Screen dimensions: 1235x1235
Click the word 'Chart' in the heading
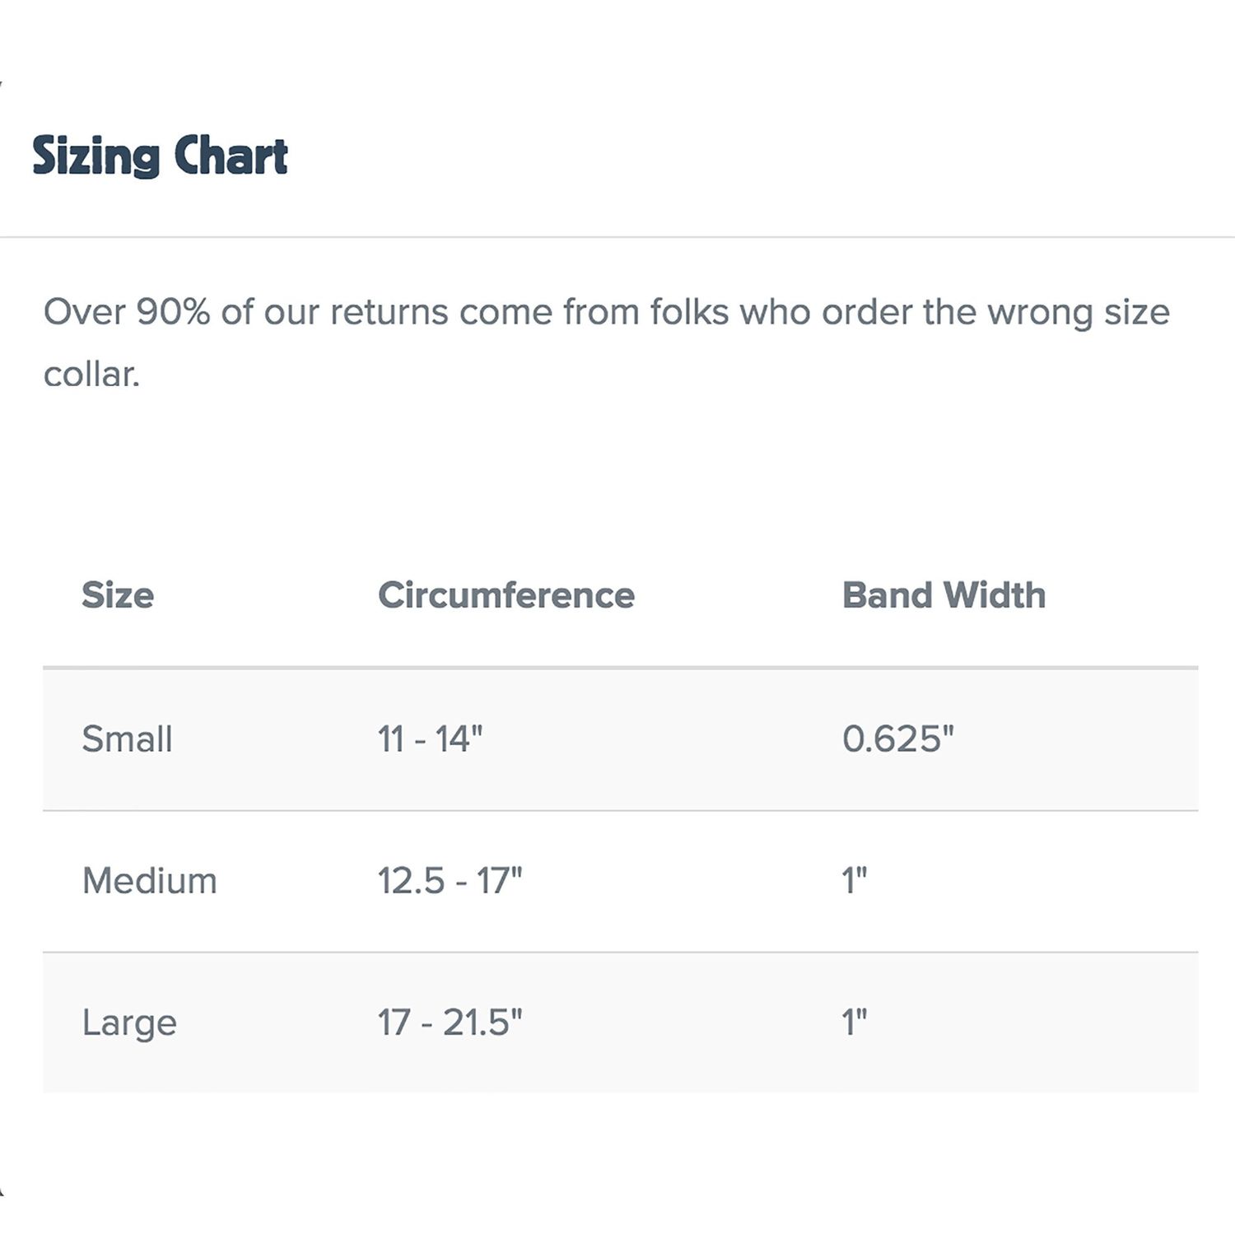231,156
